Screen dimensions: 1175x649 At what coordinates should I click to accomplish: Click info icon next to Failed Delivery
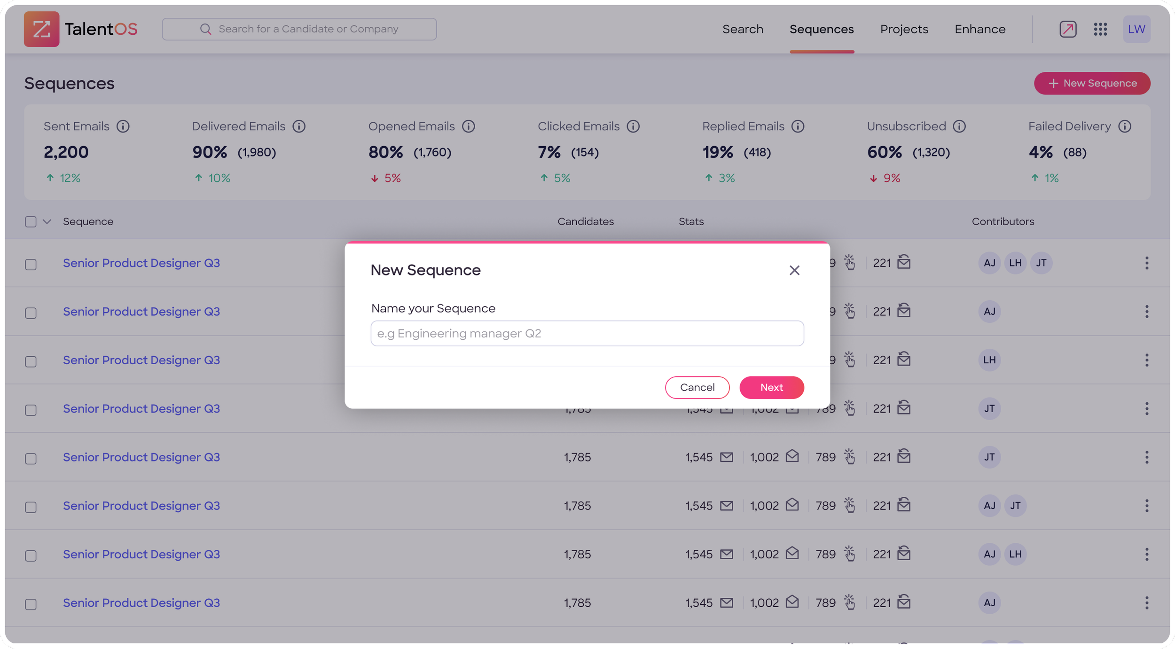pyautogui.click(x=1124, y=126)
